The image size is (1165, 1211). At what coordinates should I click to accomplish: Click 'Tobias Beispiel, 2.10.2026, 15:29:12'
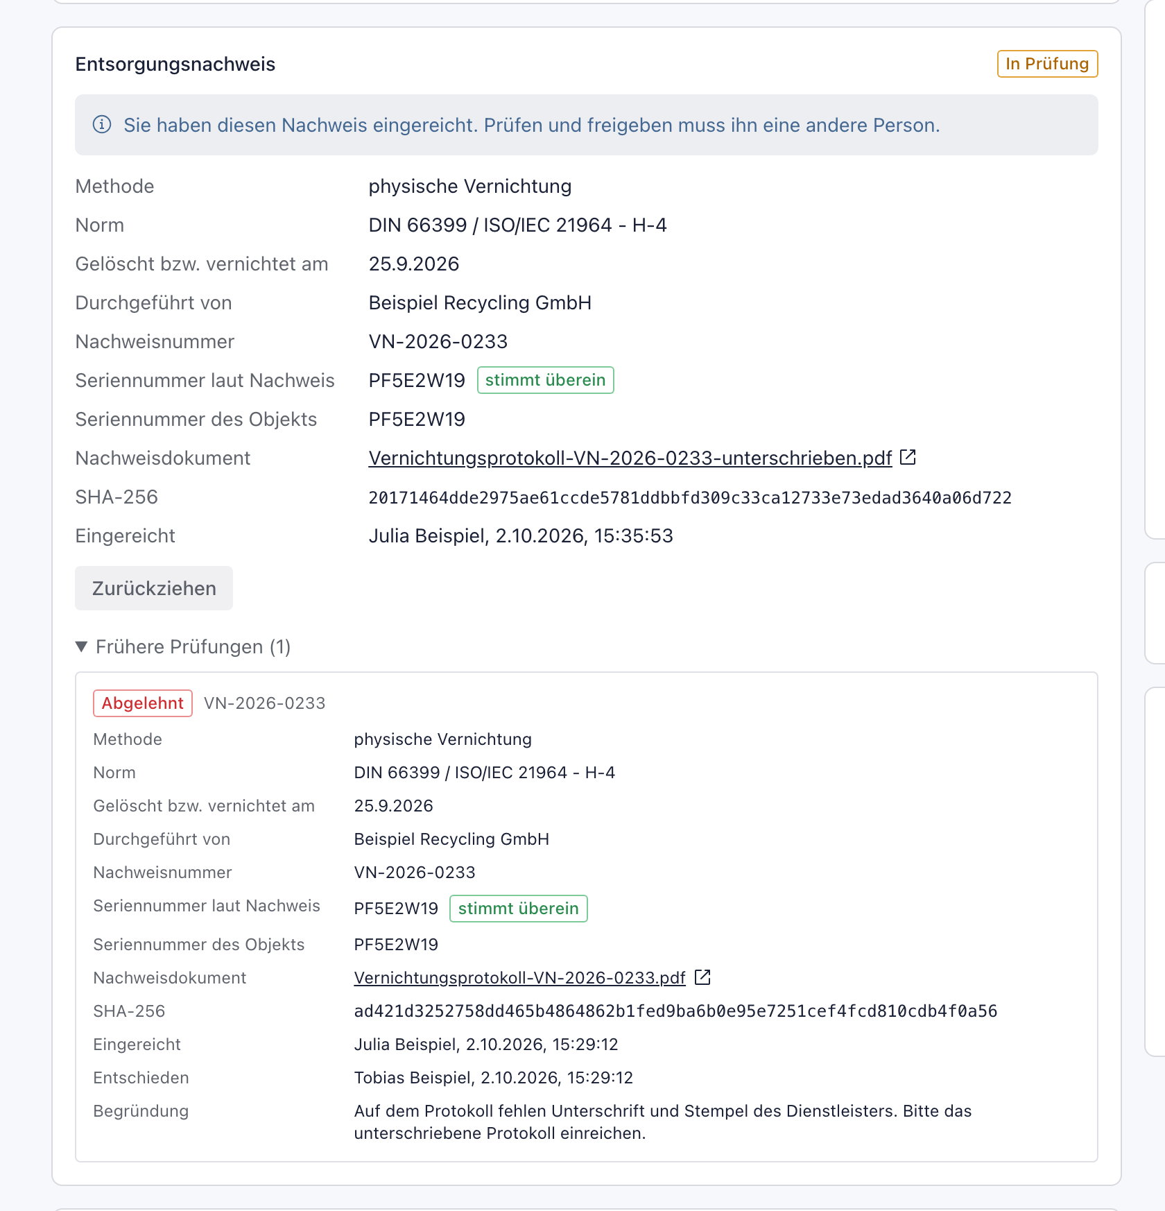[x=493, y=1078]
